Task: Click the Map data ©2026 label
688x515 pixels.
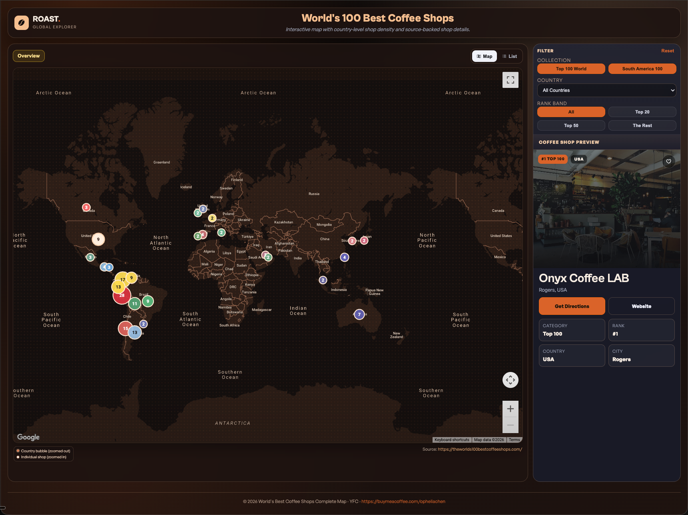Action: point(489,440)
